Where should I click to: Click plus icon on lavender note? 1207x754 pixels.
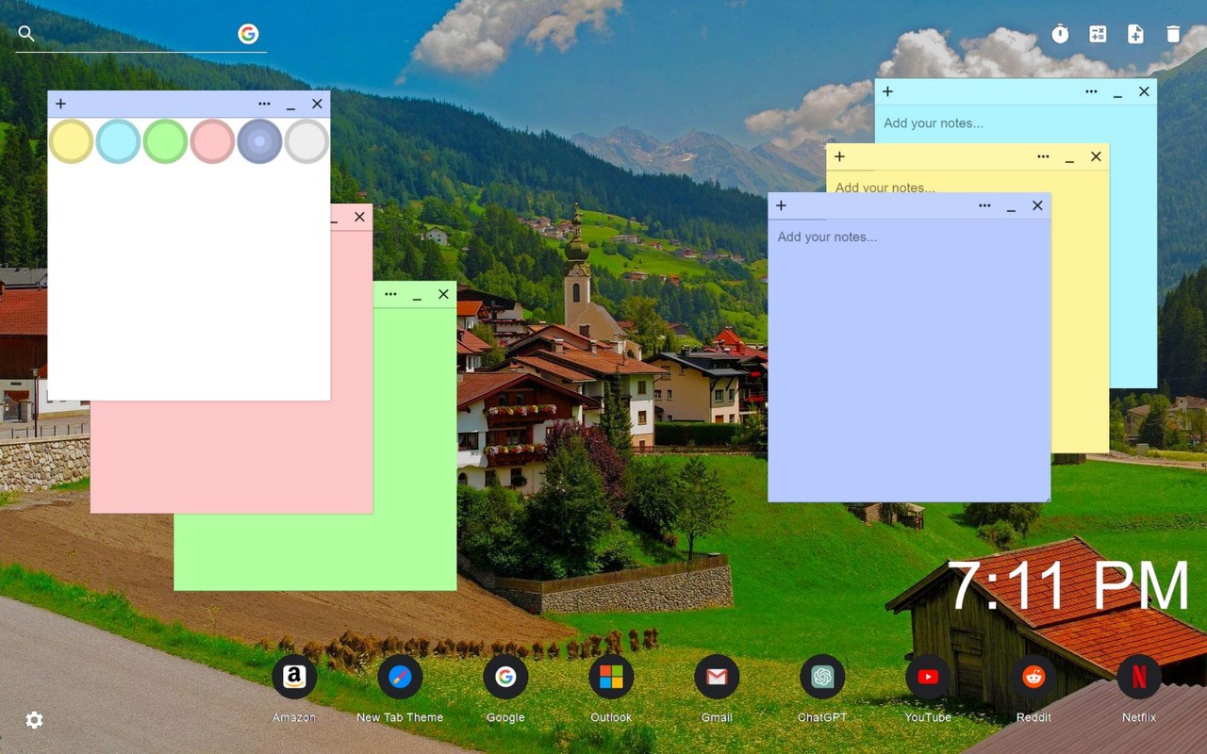tap(781, 205)
